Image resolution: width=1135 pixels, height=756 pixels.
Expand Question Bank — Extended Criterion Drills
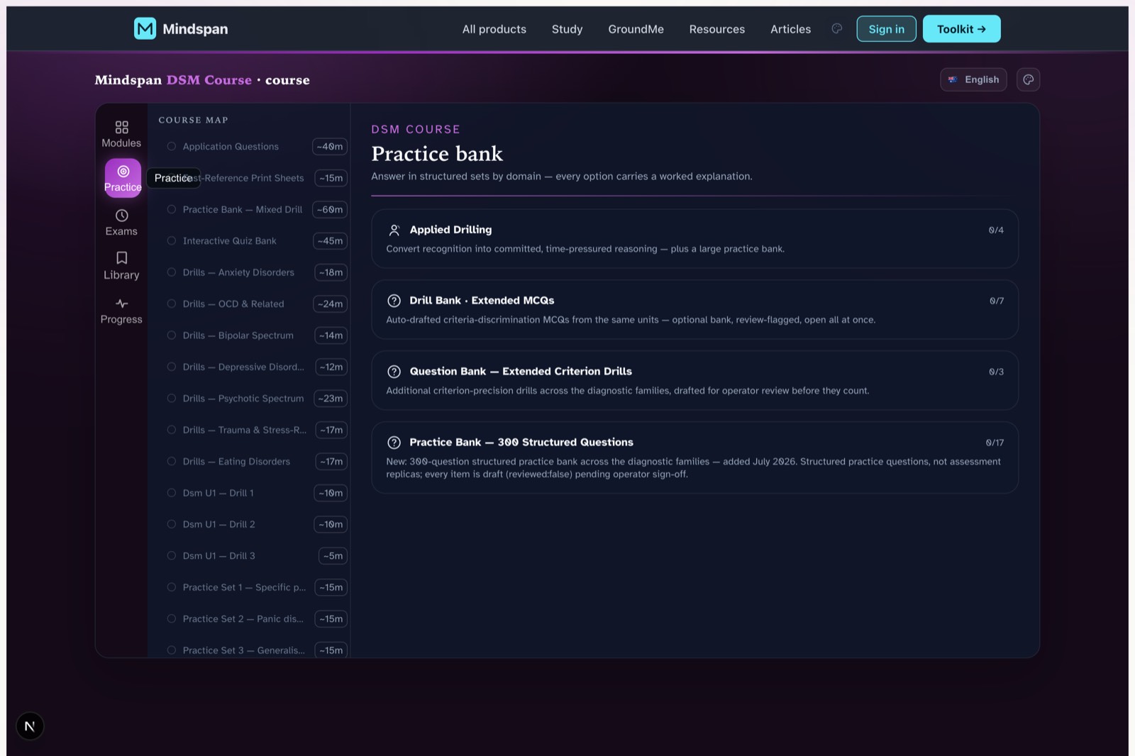(x=694, y=380)
